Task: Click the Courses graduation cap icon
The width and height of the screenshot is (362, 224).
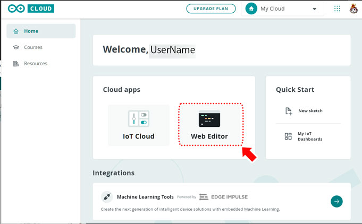Action: pos(16,47)
